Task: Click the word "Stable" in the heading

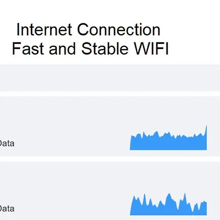Action: (105, 48)
